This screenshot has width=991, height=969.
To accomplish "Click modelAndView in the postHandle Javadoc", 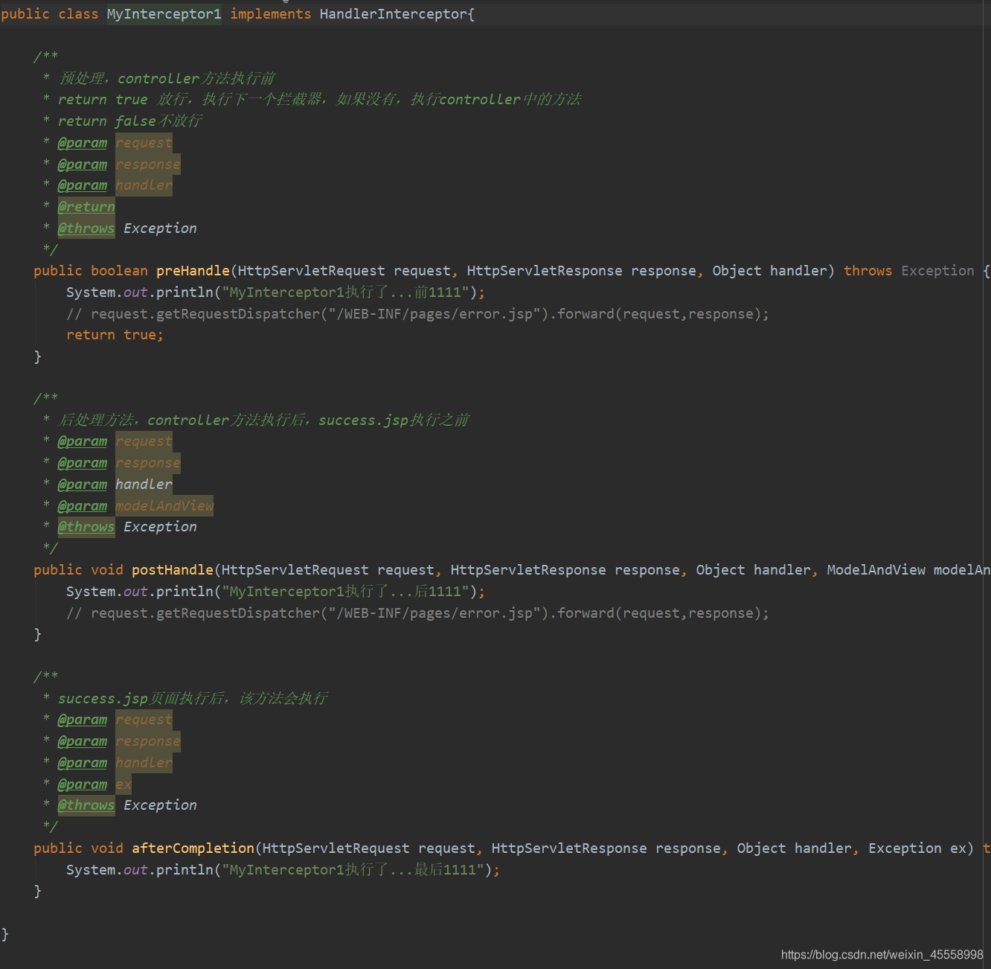I will 164,506.
